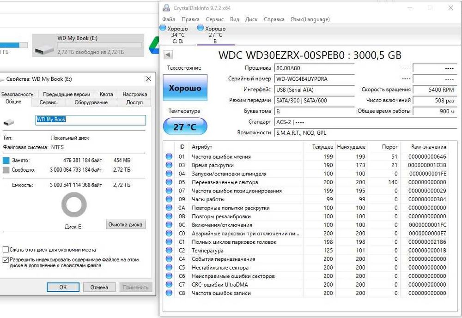Screen dimensions: 462x318
Task: Click status icon of attribute C0 row
Action: [x=169, y=233]
